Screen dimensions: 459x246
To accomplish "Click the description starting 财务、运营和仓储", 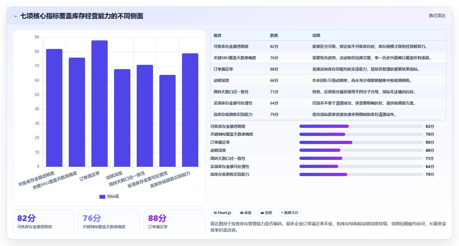I will tap(364, 92).
